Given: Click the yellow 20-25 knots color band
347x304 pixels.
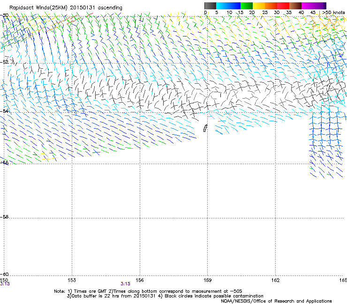Looking at the screenshot, I should coord(259,6).
